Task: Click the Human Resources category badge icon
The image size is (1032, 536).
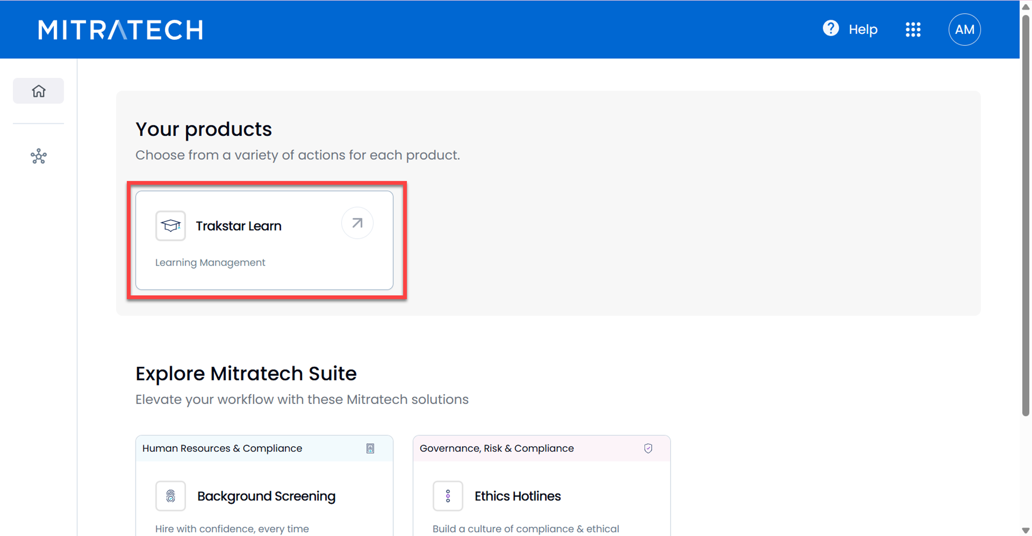Action: (370, 448)
